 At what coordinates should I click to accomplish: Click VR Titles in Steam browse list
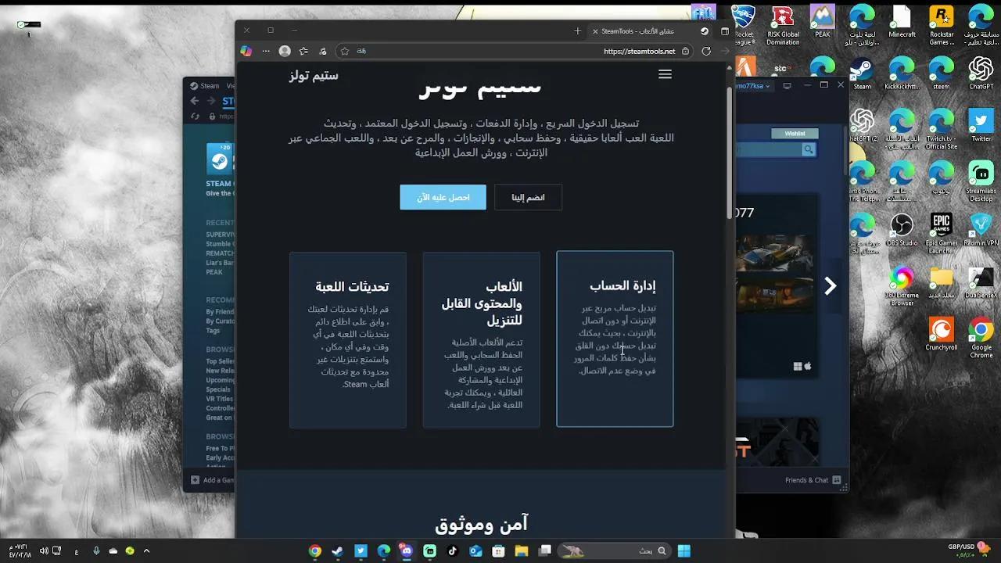coord(220,399)
